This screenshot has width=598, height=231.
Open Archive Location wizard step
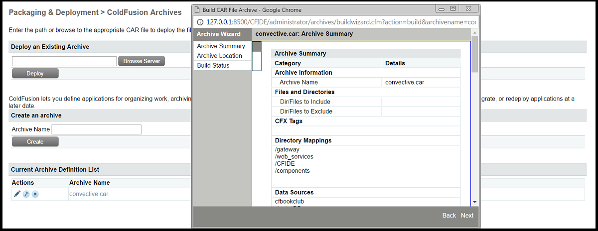pos(219,56)
